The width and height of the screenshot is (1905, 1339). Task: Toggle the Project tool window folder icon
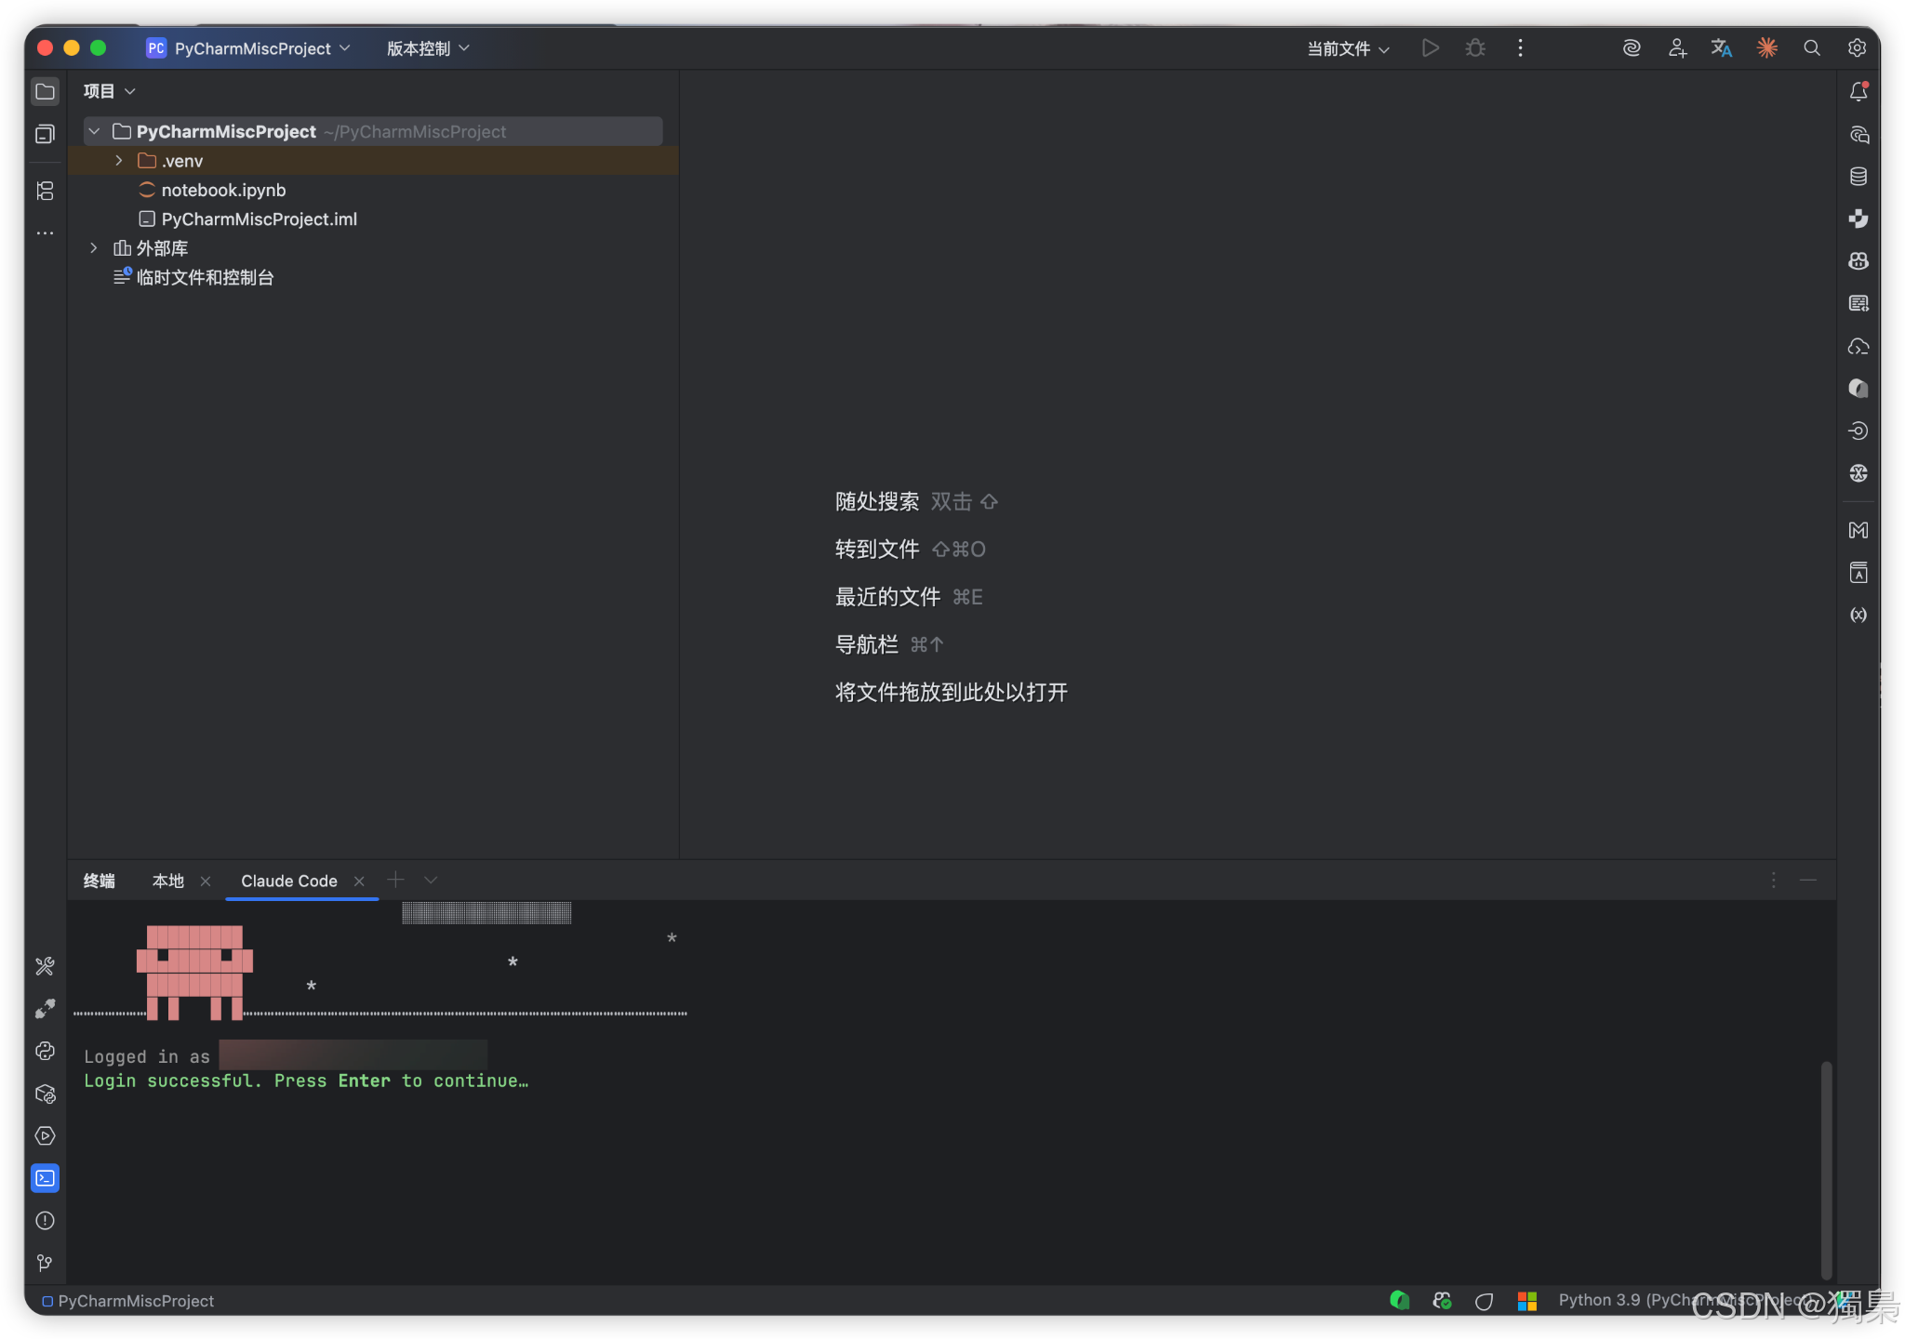(x=45, y=91)
